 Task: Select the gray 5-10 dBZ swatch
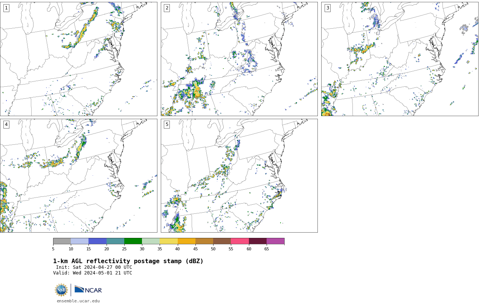[62, 241]
